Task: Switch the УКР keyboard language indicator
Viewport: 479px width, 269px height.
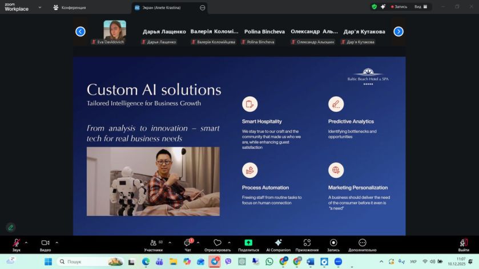Action: tap(413, 262)
